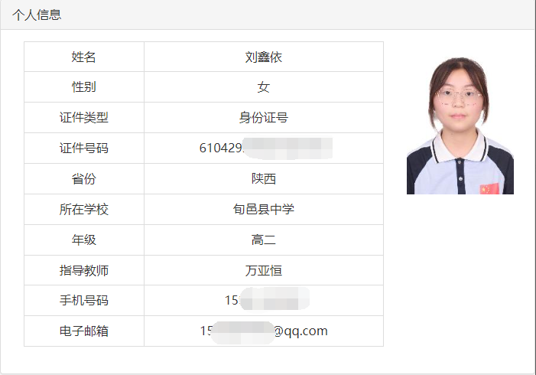The height and width of the screenshot is (375, 536).
Task: Click the 年级 label cell
Action: tap(84, 240)
